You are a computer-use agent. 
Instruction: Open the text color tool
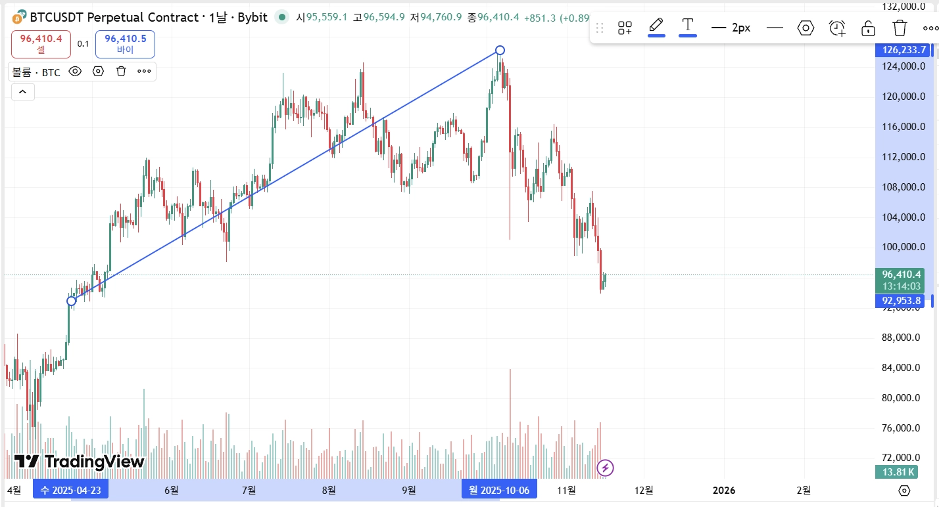point(688,27)
